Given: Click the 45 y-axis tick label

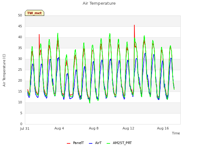Looking at the screenshot, I should coord(20,26).
